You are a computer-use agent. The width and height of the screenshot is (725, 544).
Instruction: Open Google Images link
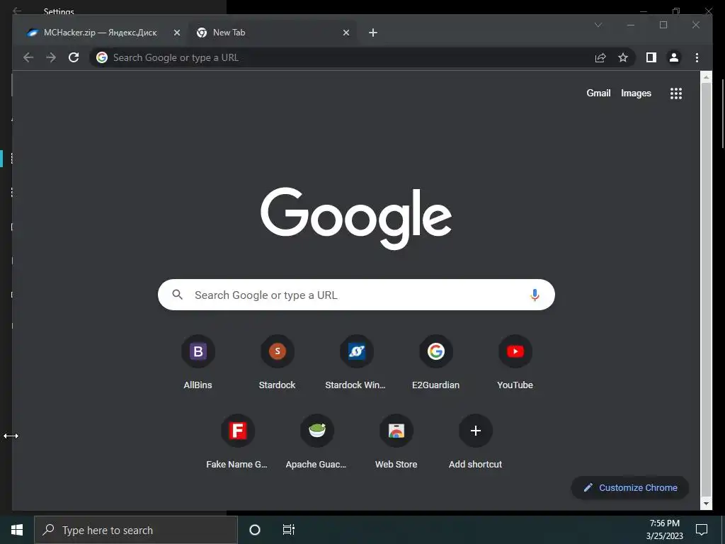(636, 93)
